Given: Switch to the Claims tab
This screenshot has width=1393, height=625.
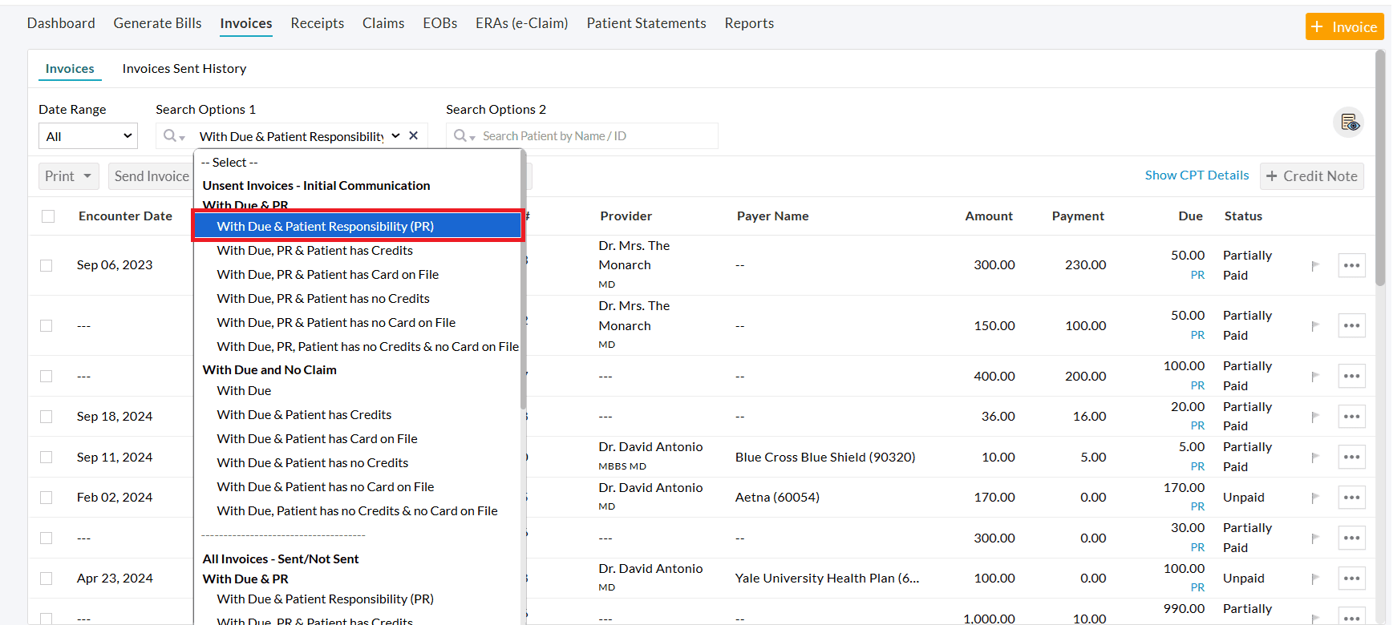Looking at the screenshot, I should point(383,23).
